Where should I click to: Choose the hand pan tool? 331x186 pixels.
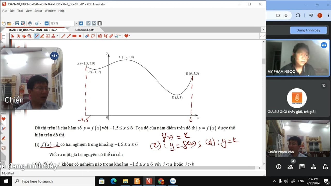coord(24,36)
